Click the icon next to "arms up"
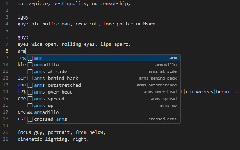 (x=30, y=105)
